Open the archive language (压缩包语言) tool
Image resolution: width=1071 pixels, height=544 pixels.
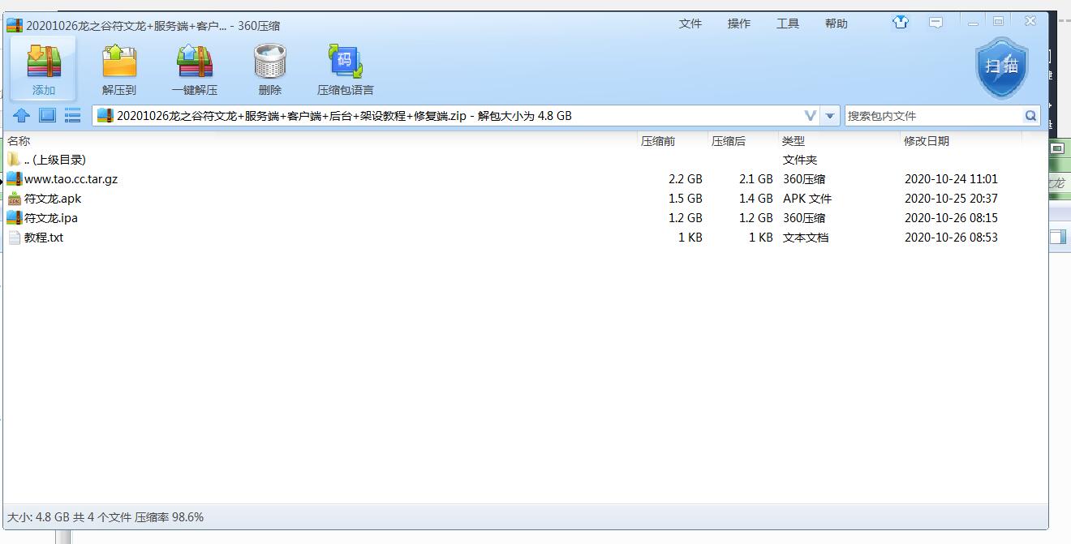click(x=345, y=62)
